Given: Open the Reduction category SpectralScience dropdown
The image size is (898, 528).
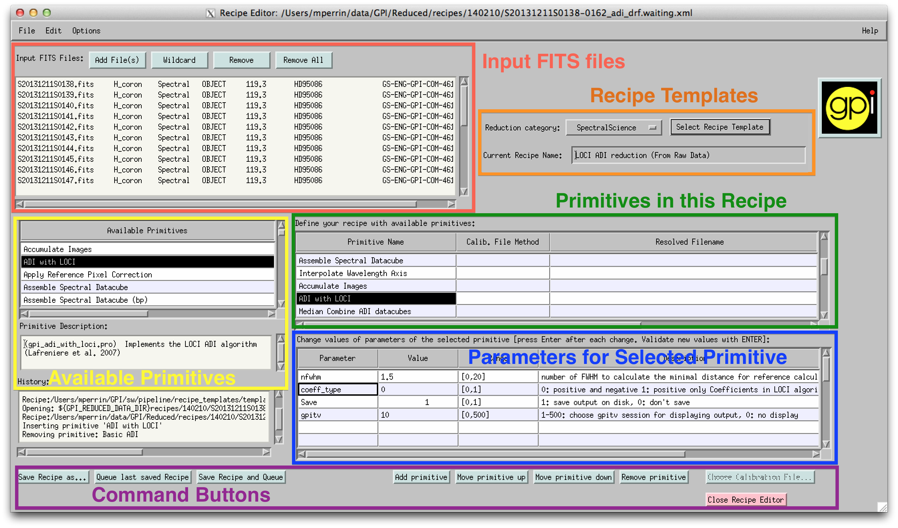Looking at the screenshot, I should coord(613,127).
